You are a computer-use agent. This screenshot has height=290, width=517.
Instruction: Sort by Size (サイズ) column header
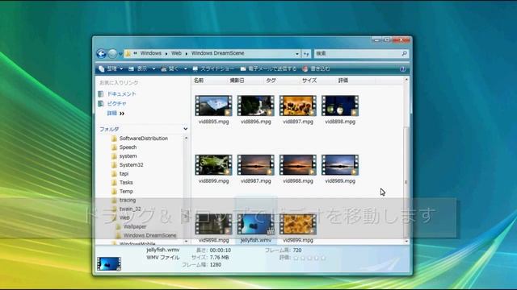pyautogui.click(x=309, y=81)
